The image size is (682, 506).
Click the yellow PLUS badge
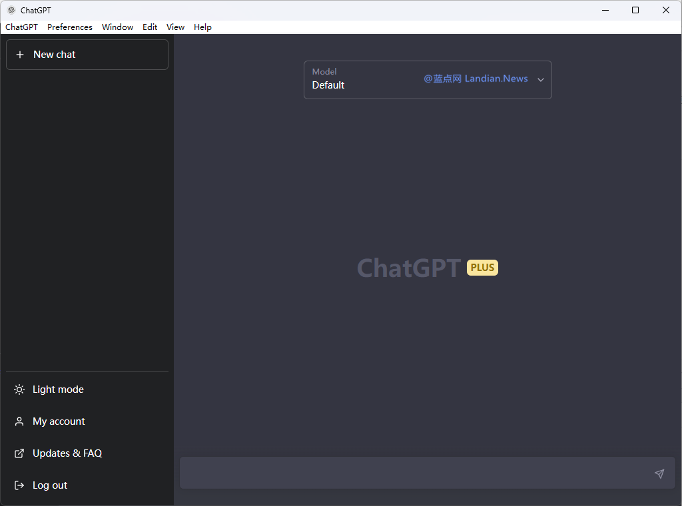pyautogui.click(x=482, y=268)
